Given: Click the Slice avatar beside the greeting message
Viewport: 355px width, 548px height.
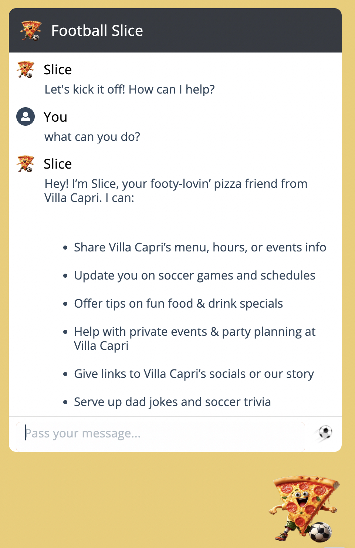Looking at the screenshot, I should 26,70.
